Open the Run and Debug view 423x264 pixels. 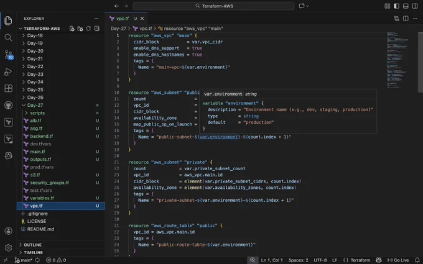coord(8,71)
